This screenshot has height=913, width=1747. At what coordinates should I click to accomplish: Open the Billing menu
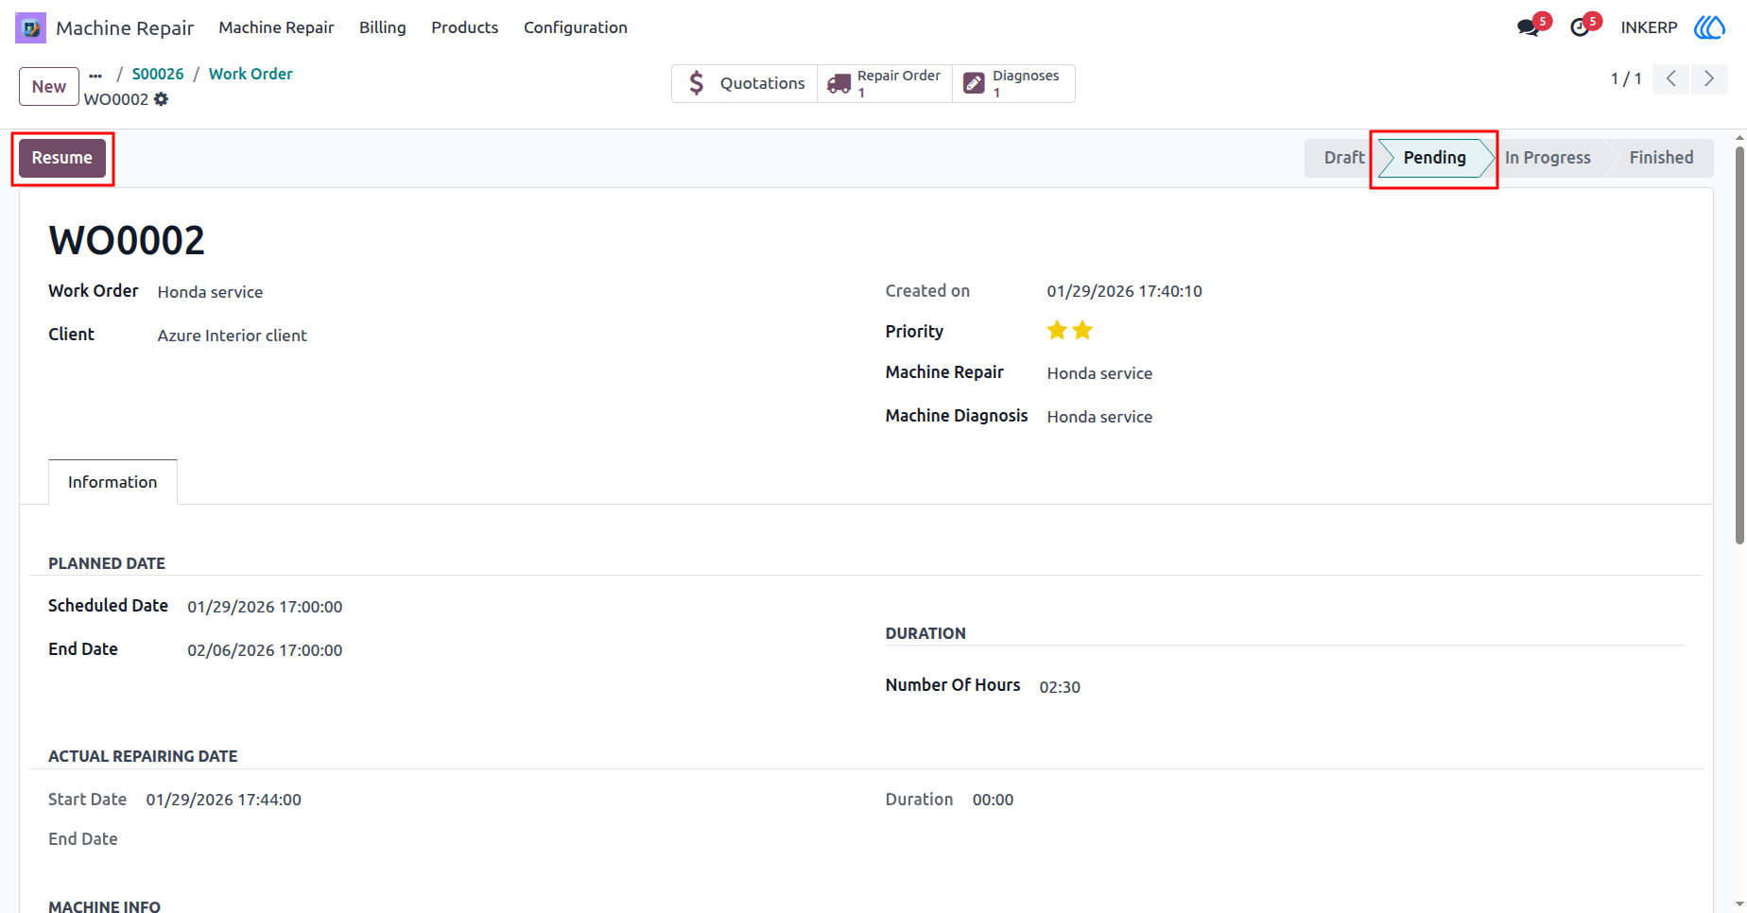[x=383, y=27]
